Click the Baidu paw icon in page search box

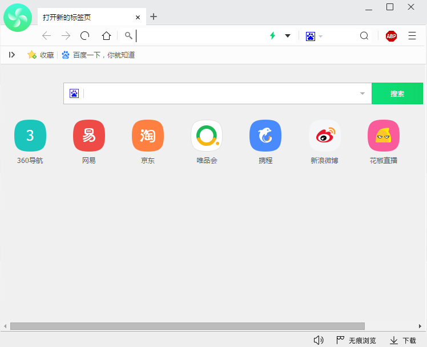tap(74, 93)
